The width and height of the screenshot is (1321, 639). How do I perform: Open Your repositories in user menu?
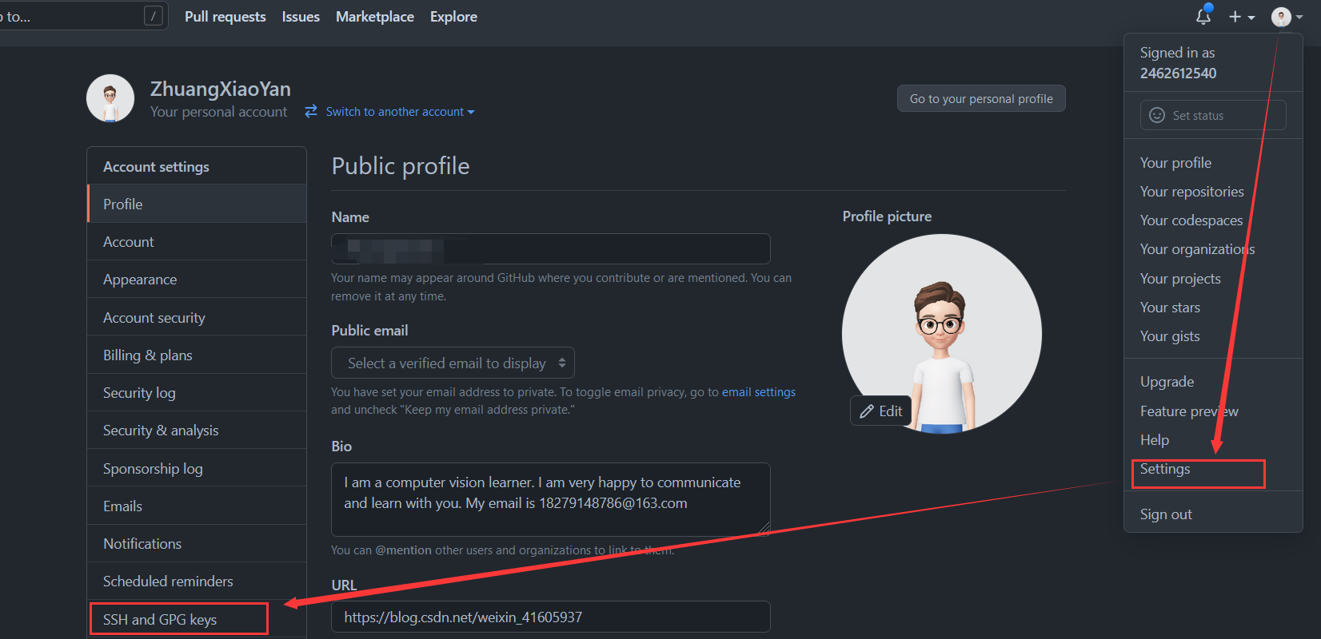click(x=1191, y=191)
